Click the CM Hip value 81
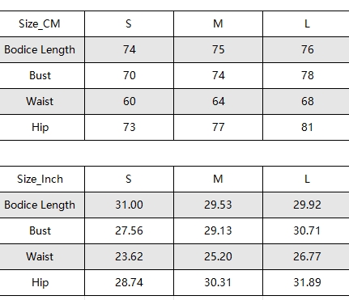The image size is (349, 300). pyautogui.click(x=307, y=127)
